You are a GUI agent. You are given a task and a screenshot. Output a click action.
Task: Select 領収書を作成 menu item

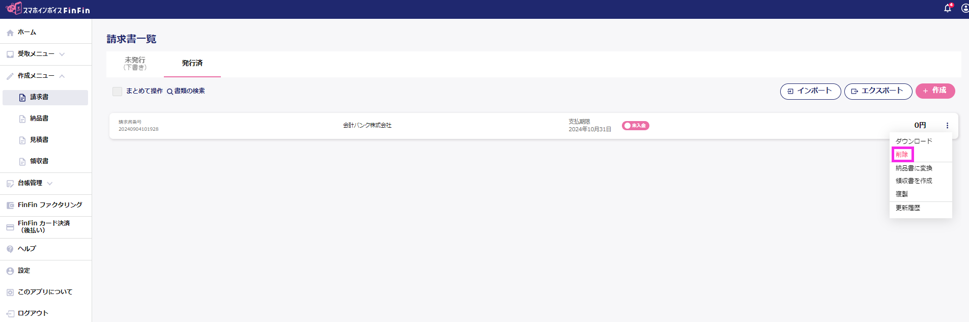914,181
